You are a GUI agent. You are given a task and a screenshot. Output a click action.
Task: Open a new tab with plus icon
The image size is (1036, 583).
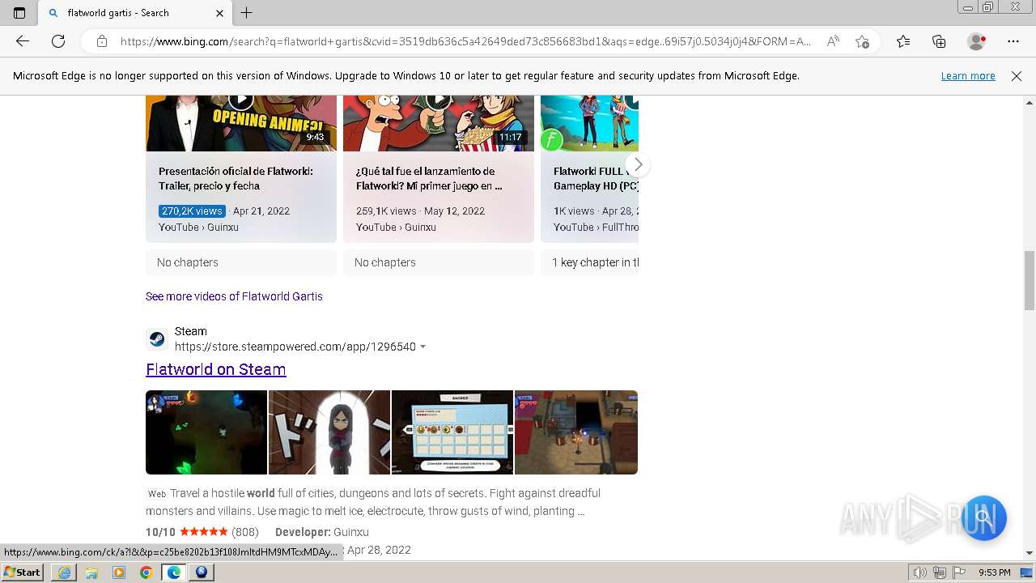[247, 13]
